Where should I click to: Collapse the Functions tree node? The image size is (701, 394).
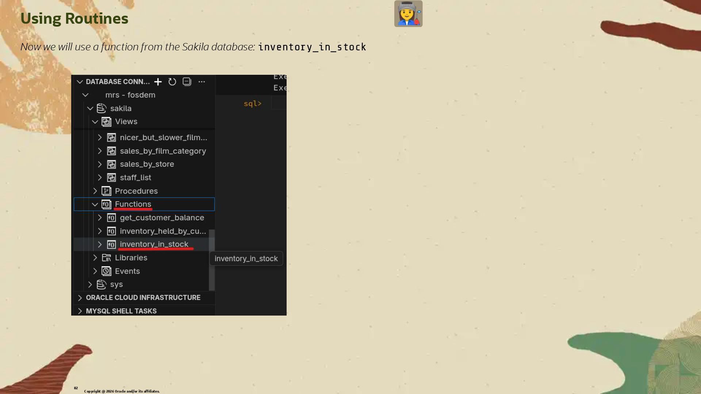click(95, 205)
